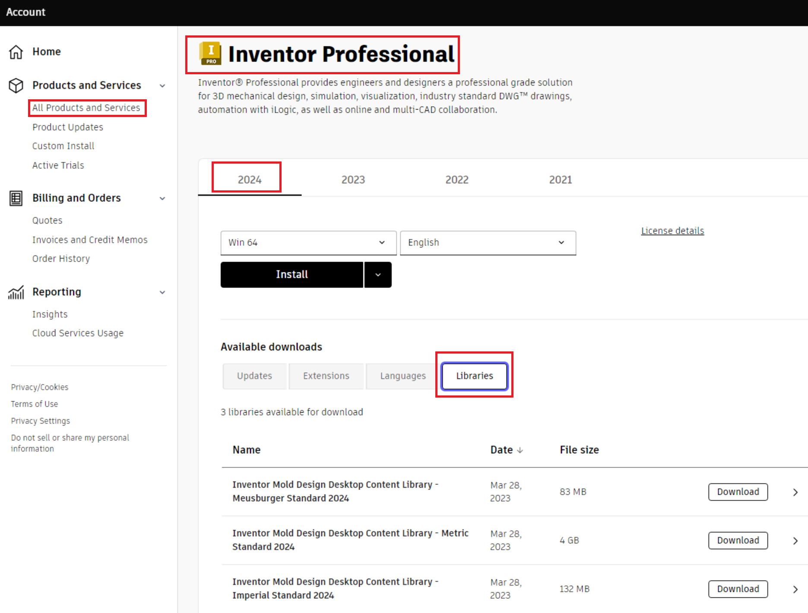Select the Updates downloads tab
This screenshot has width=808, height=613.
coord(254,376)
